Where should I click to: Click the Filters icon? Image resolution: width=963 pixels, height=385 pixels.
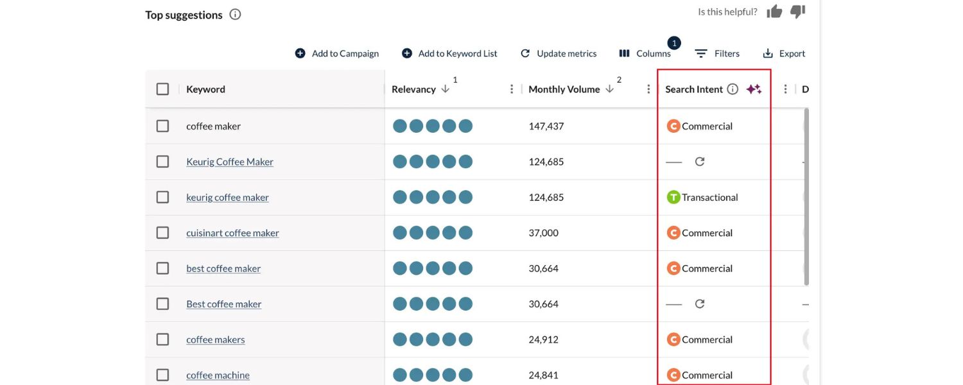[x=700, y=53]
